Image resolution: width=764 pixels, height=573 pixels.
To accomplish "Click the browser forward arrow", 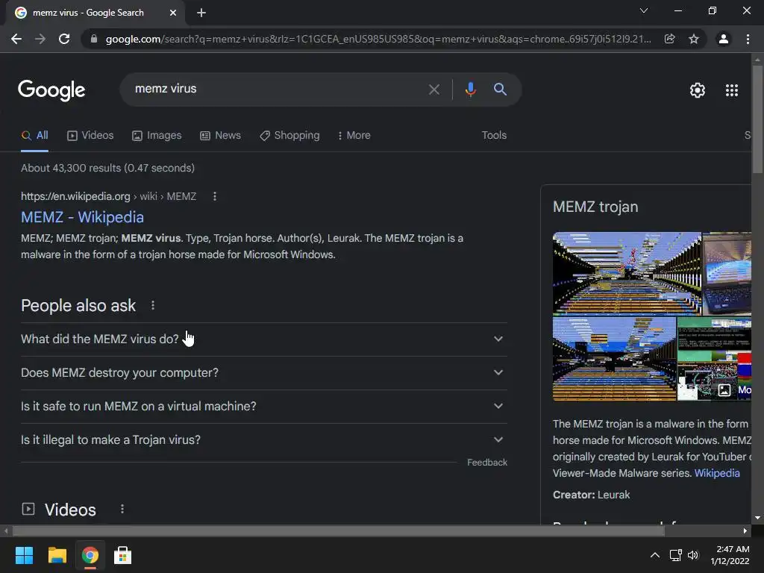I will [x=40, y=39].
